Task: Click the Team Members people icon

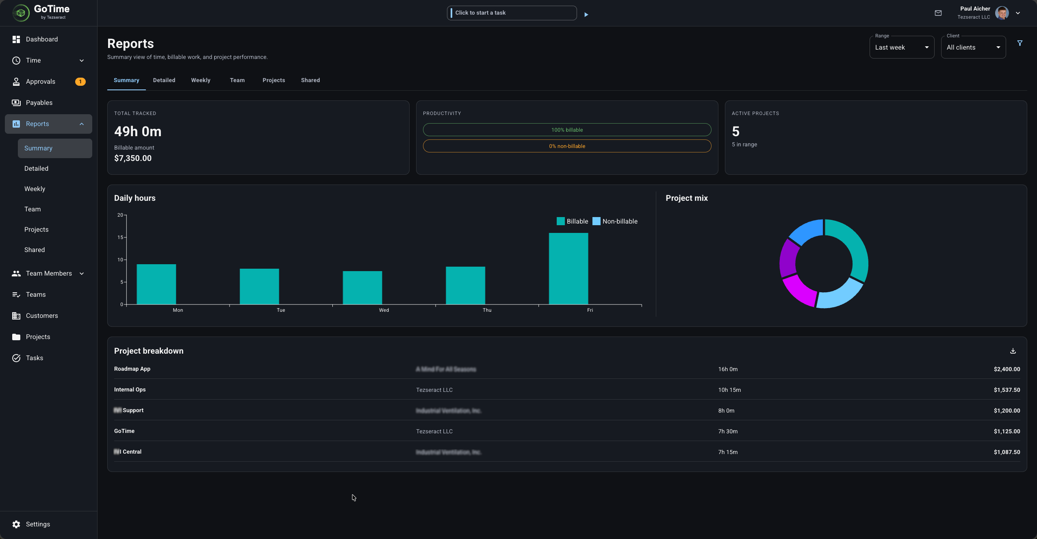Action: [x=16, y=274]
